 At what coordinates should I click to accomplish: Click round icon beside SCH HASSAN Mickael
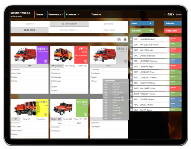point(131,39)
